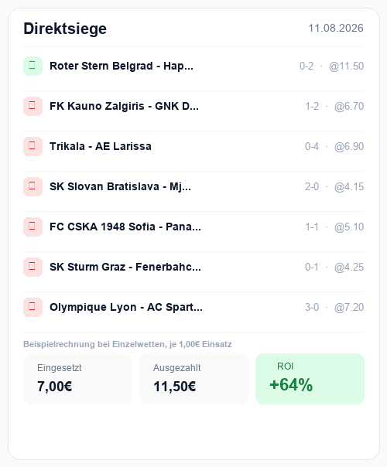This screenshot has width=387, height=467.
Task: Click the red status icon beside Trikala - AE Larissa
Action: (33, 146)
